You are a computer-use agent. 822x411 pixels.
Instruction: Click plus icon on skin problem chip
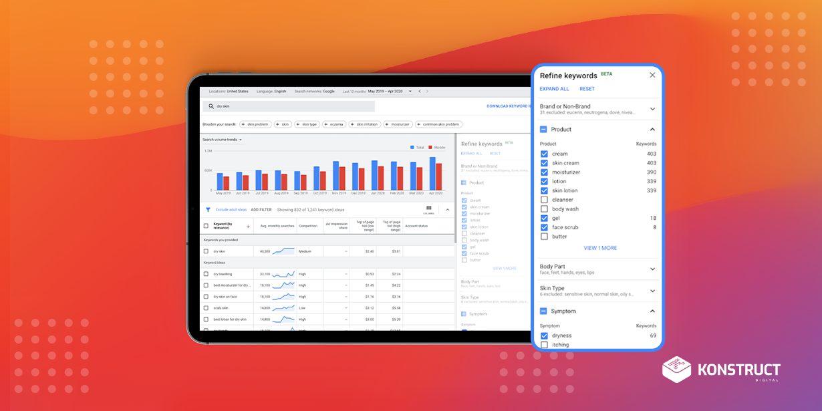(243, 124)
